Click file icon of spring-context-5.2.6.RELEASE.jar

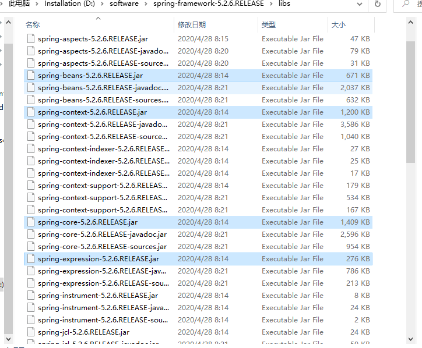(x=31, y=112)
